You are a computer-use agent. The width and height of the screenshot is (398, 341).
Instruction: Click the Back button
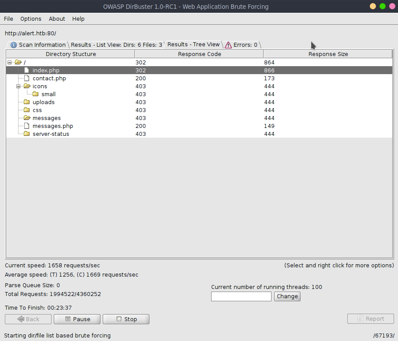coord(28,319)
